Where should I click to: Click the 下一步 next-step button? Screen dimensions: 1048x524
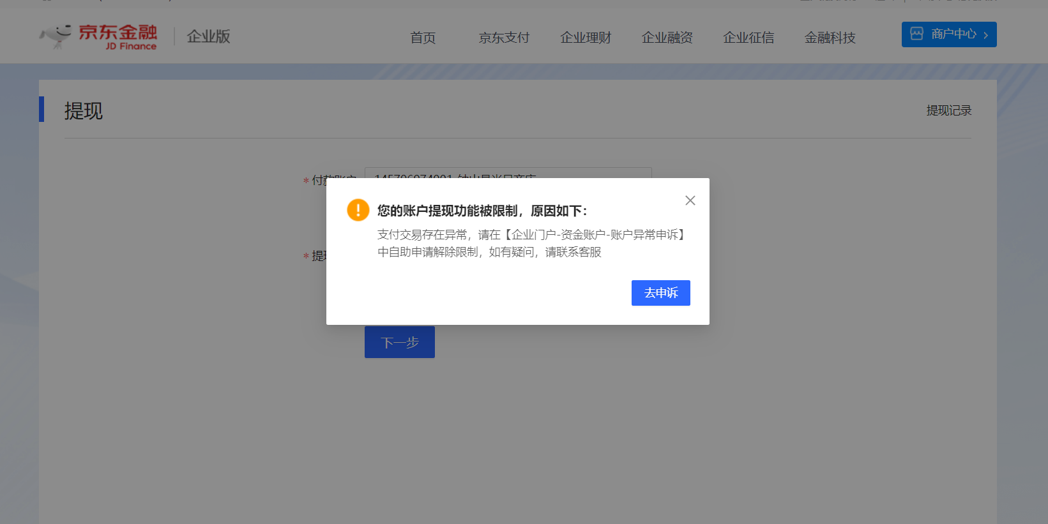(399, 342)
